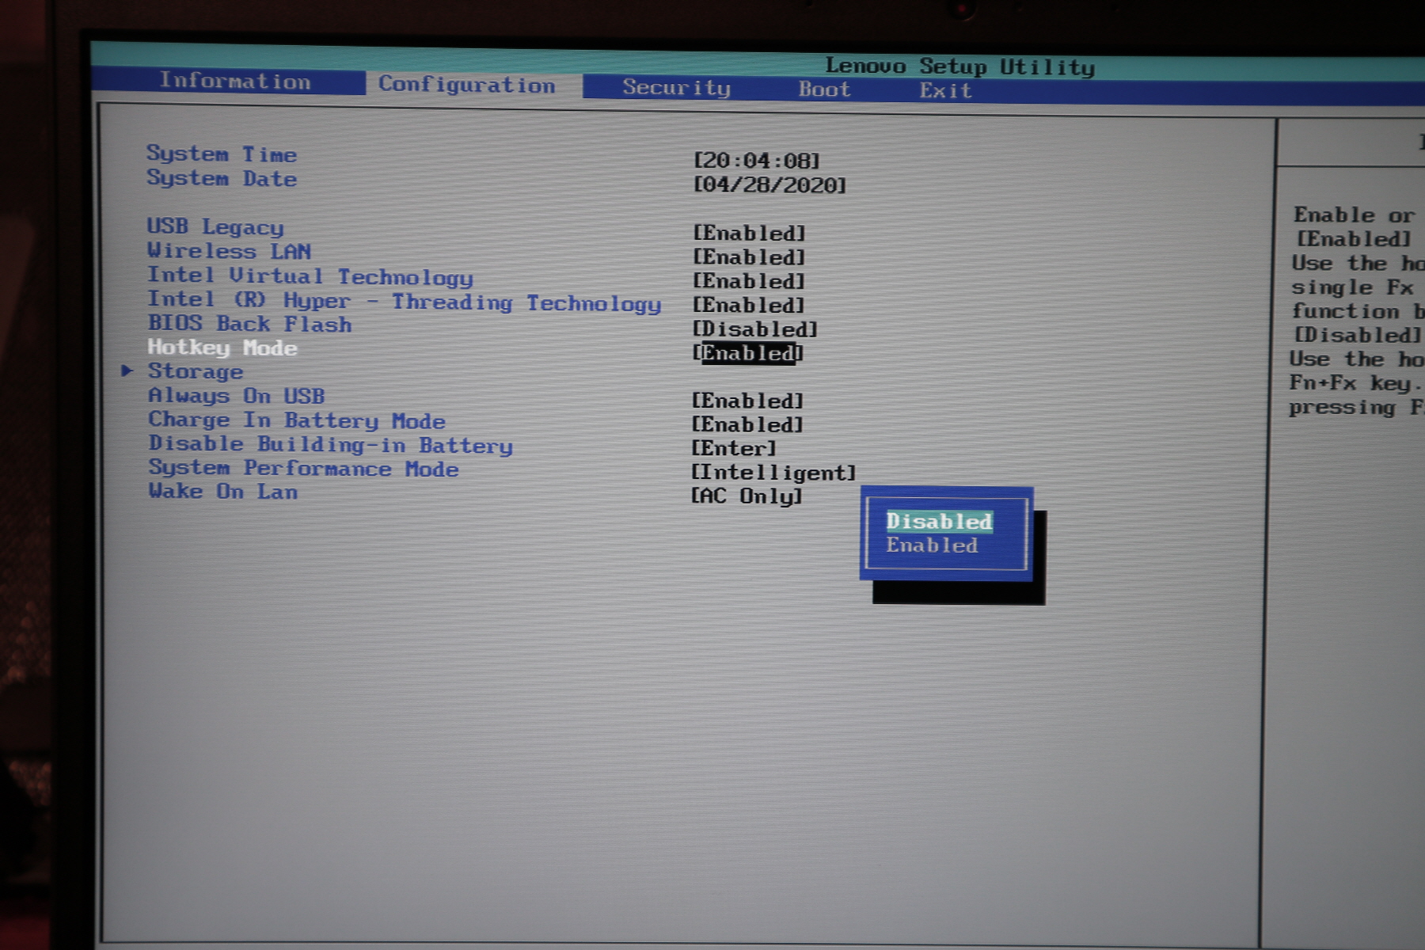
Task: Change Hyper-Threading Technology Enabled value
Action: 749,305
